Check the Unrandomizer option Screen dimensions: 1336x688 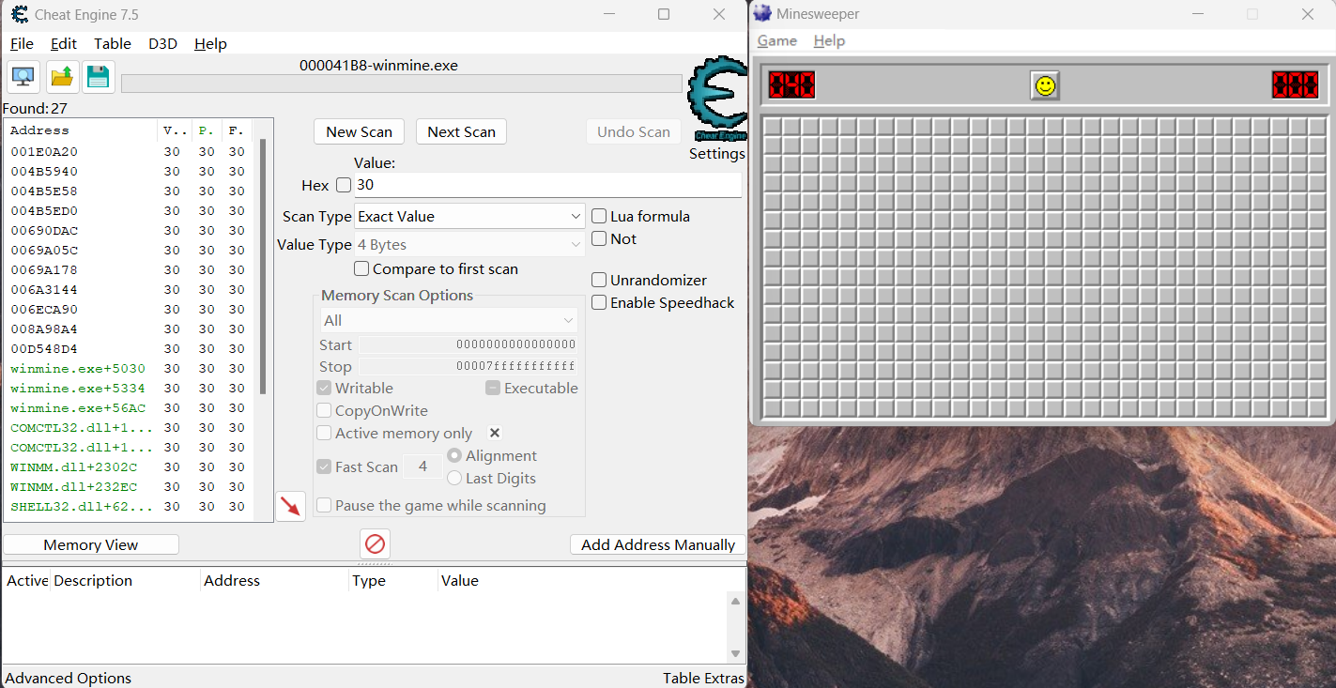[599, 280]
